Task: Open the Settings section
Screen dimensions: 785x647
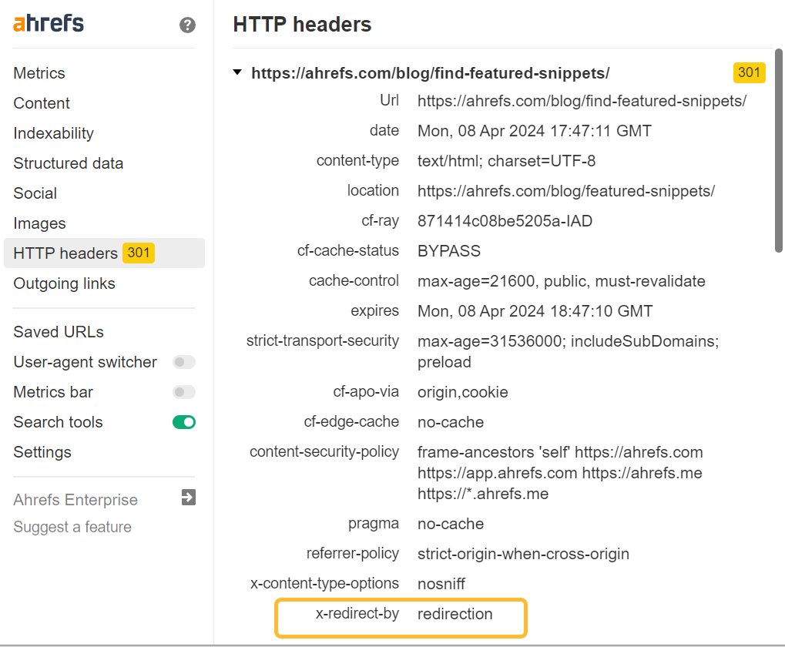Action: [x=42, y=452]
